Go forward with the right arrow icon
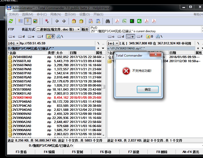Viewport: 203px width, 158px height. point(64,21)
